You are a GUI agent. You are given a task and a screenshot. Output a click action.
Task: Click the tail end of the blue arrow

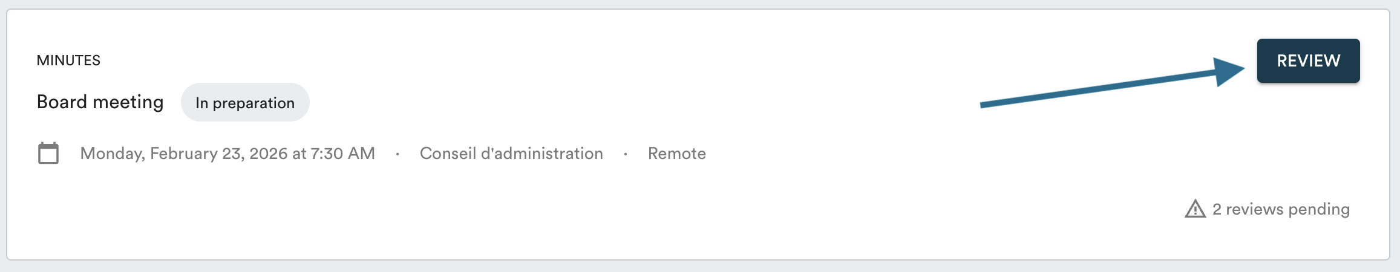tap(984, 105)
